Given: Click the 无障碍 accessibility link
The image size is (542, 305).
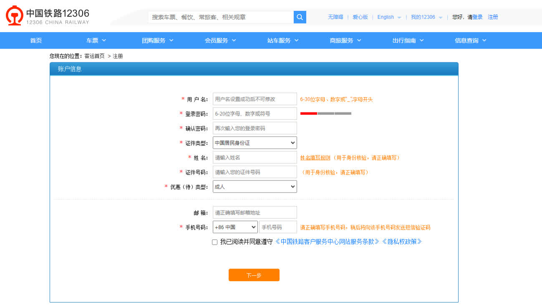Looking at the screenshot, I should (x=335, y=17).
